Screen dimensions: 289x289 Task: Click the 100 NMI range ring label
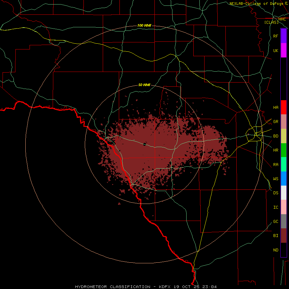point(144,25)
